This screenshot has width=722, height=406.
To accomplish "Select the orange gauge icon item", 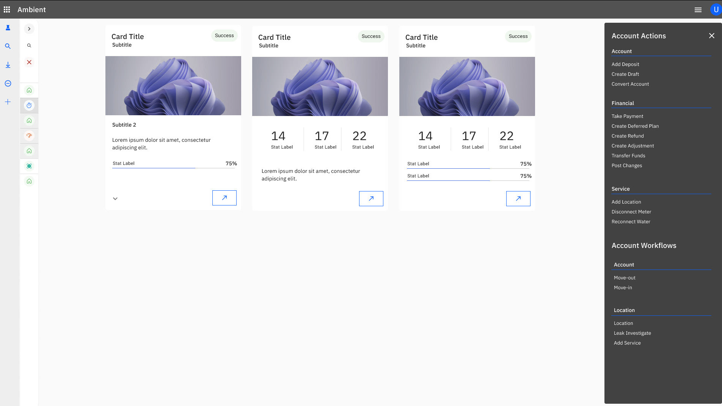I will click(29, 136).
